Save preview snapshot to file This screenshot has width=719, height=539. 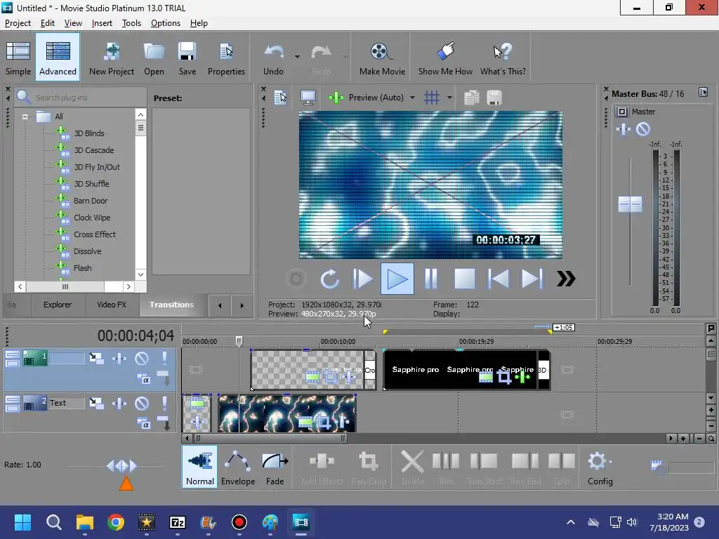pos(494,97)
